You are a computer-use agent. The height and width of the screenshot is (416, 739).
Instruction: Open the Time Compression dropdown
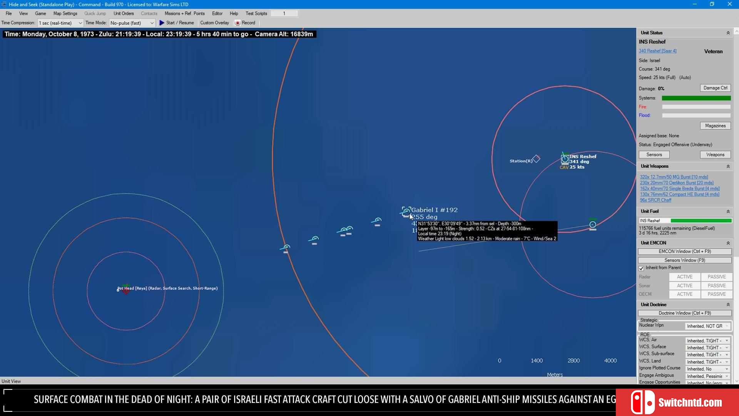[x=60, y=23]
